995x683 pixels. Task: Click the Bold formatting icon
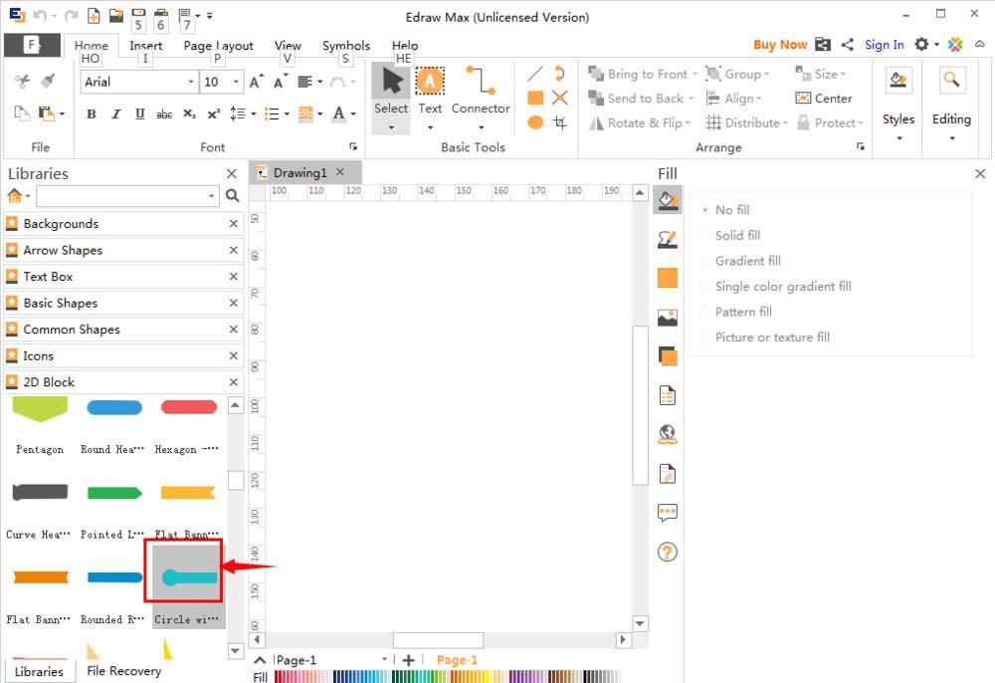point(92,114)
